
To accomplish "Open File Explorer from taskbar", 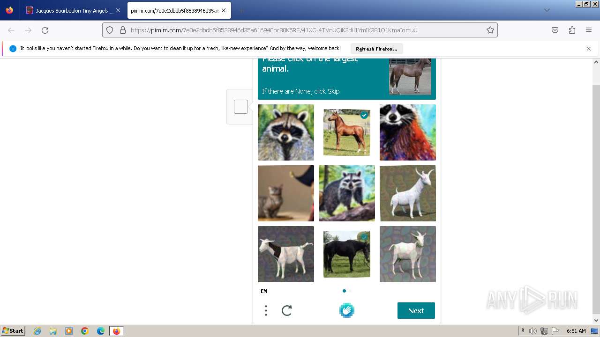I will click(x=53, y=331).
